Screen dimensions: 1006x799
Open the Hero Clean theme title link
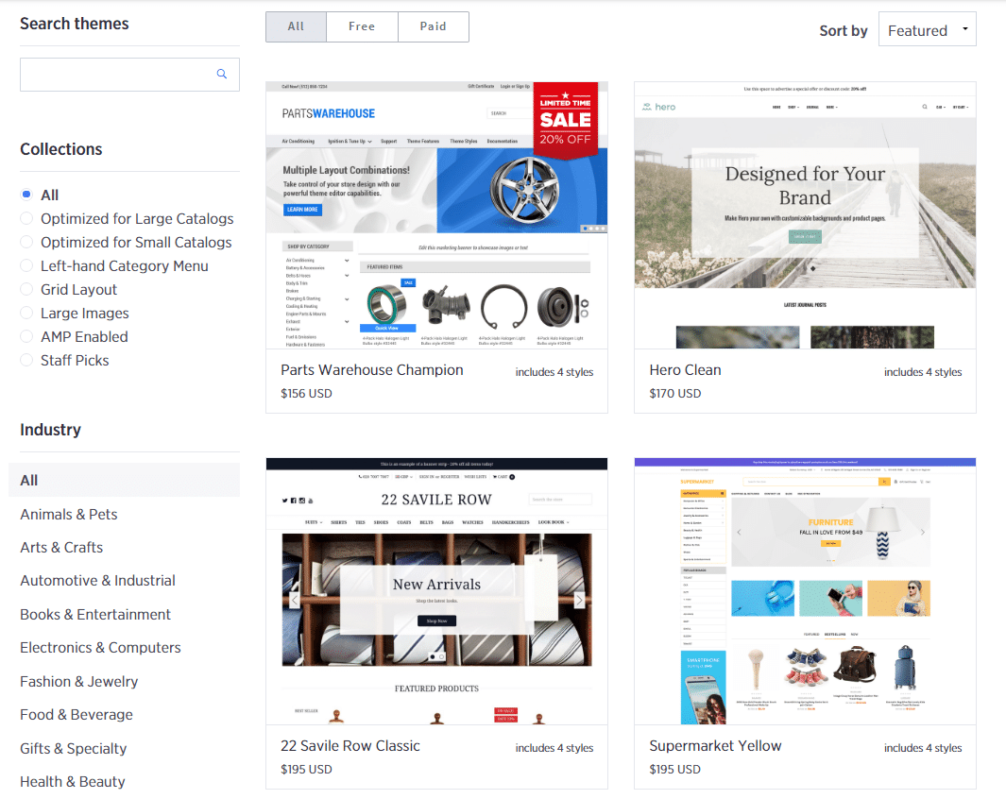(685, 370)
